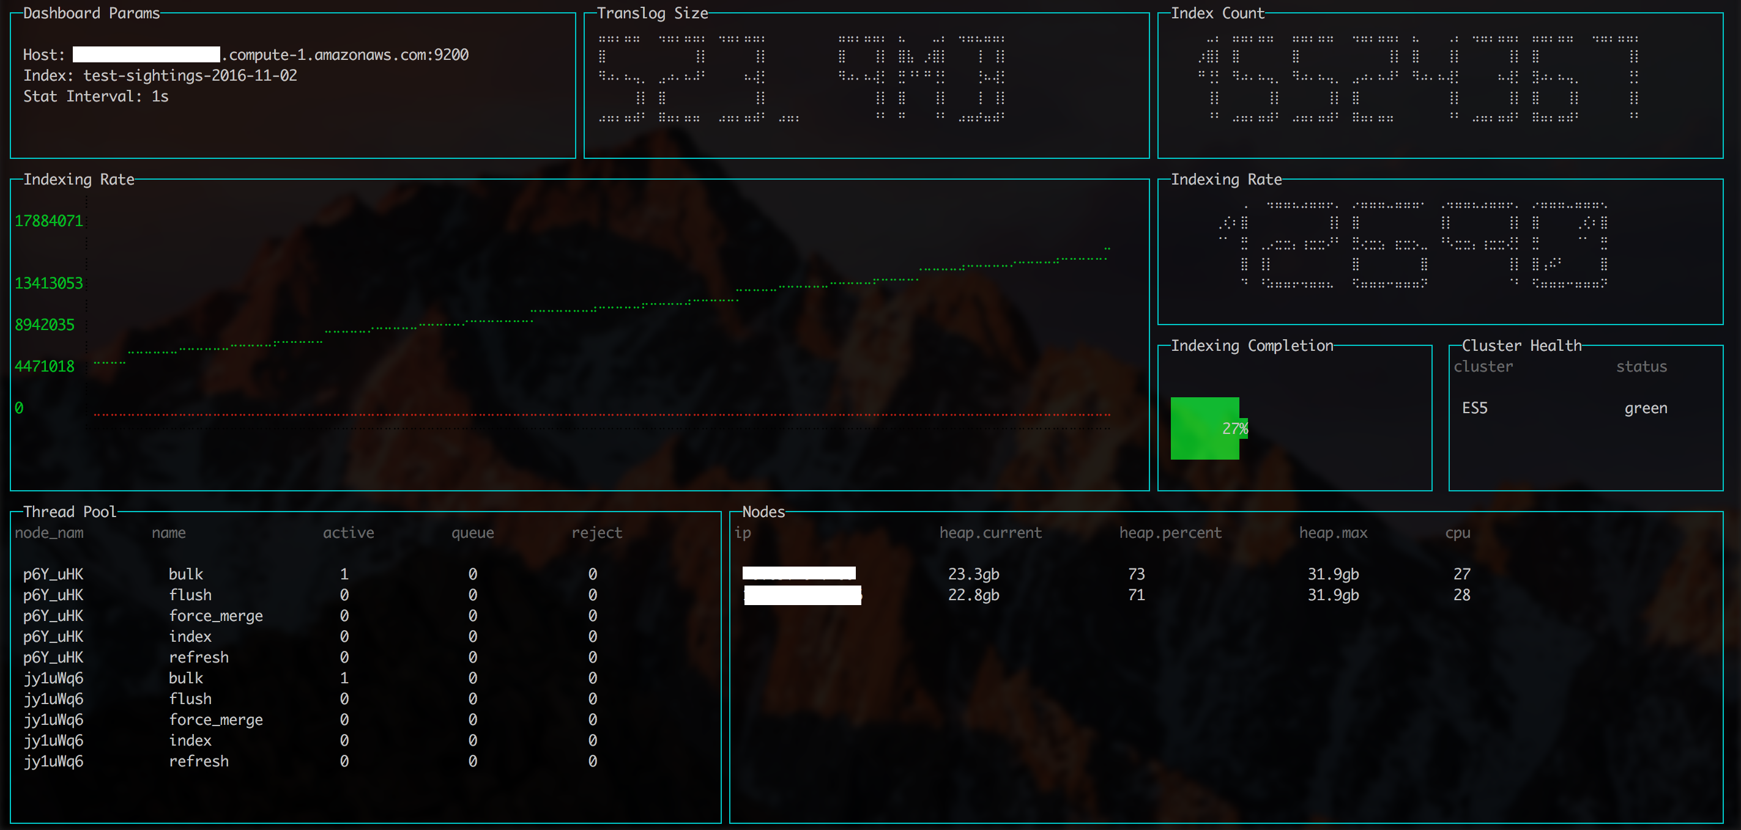Select the jy1uWq6 refresh thread row

point(198,761)
